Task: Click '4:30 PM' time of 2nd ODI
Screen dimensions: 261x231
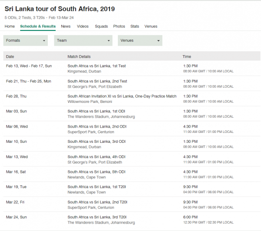Action: [x=191, y=126]
